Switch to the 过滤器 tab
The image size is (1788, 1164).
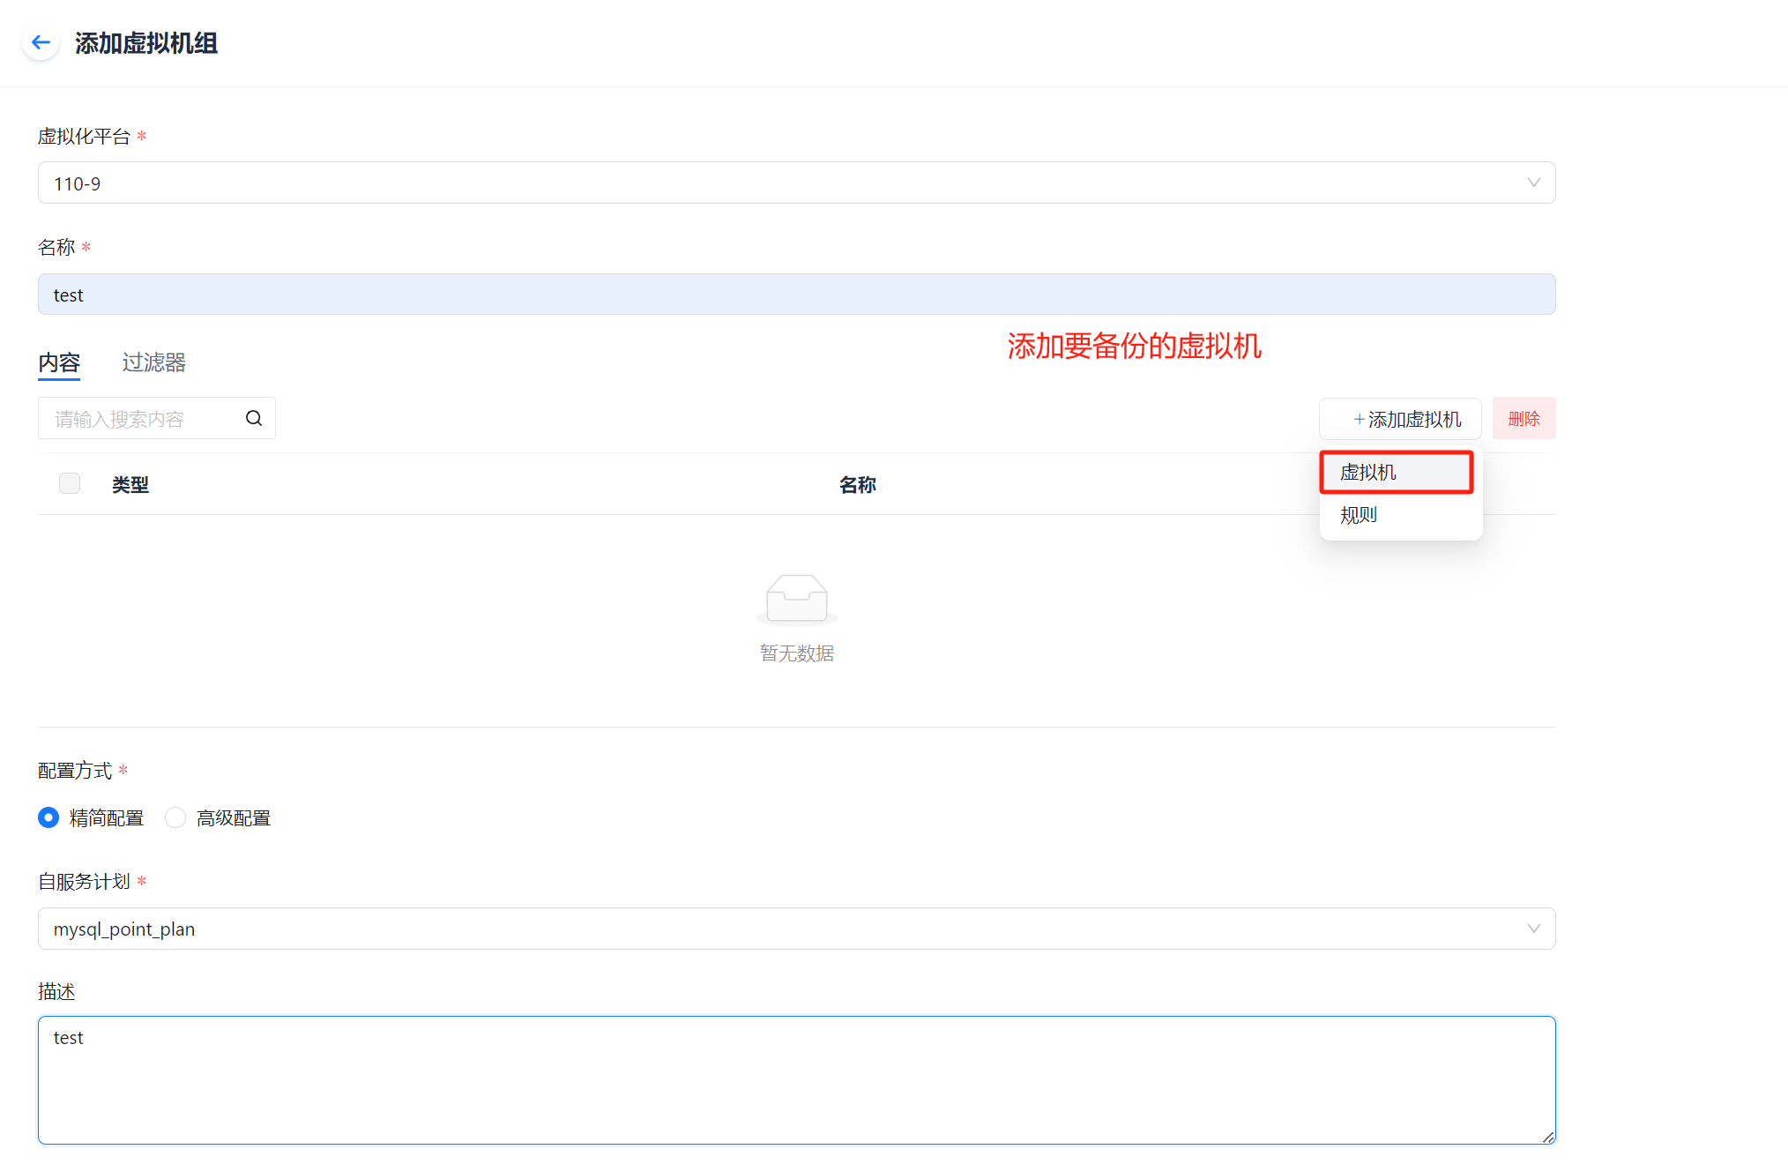(x=153, y=362)
